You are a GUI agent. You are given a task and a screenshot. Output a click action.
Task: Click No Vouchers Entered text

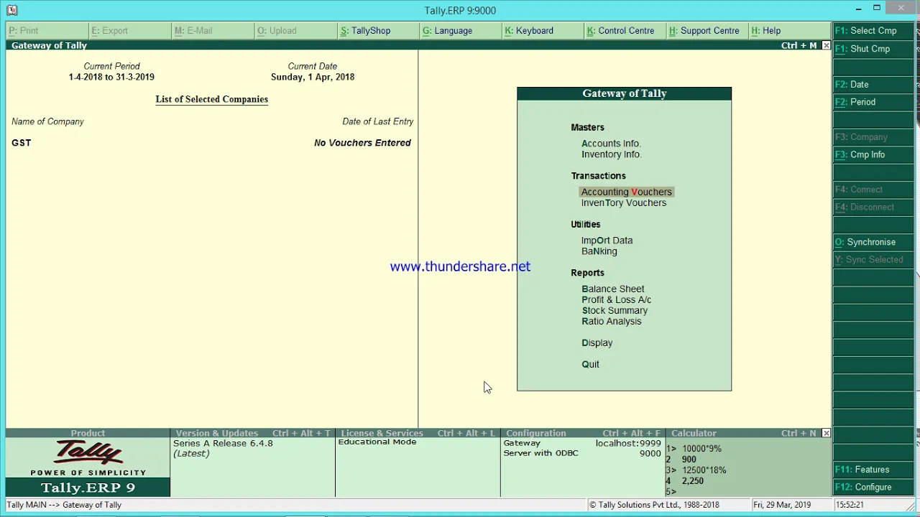(x=362, y=143)
